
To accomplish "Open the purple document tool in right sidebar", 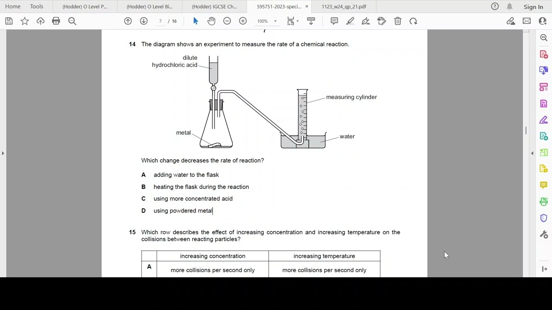I will [544, 103].
